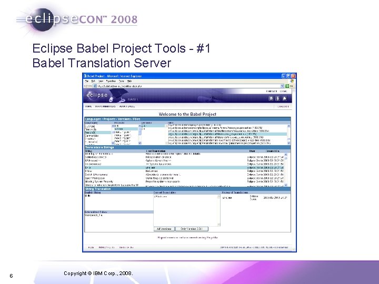379x284 pixels.
Task: Open the Help menu
Action: click(x=129, y=81)
